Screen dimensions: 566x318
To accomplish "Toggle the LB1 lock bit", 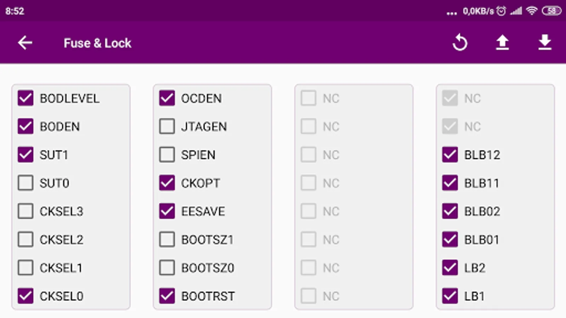I will [450, 296].
